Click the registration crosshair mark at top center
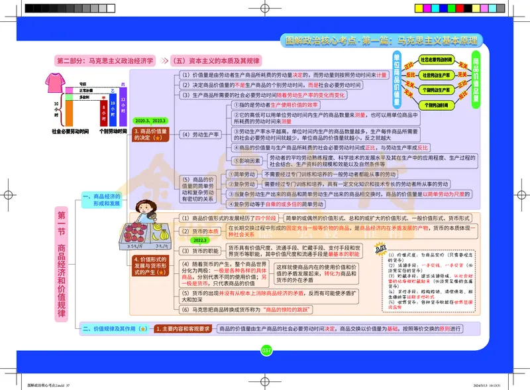 point(265,8)
